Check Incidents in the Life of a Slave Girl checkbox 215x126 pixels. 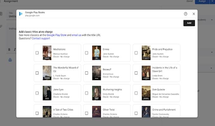click(136, 73)
